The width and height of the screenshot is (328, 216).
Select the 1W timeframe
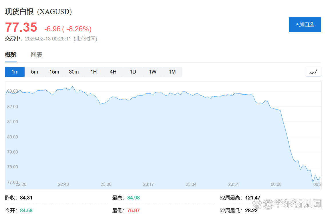coord(152,72)
